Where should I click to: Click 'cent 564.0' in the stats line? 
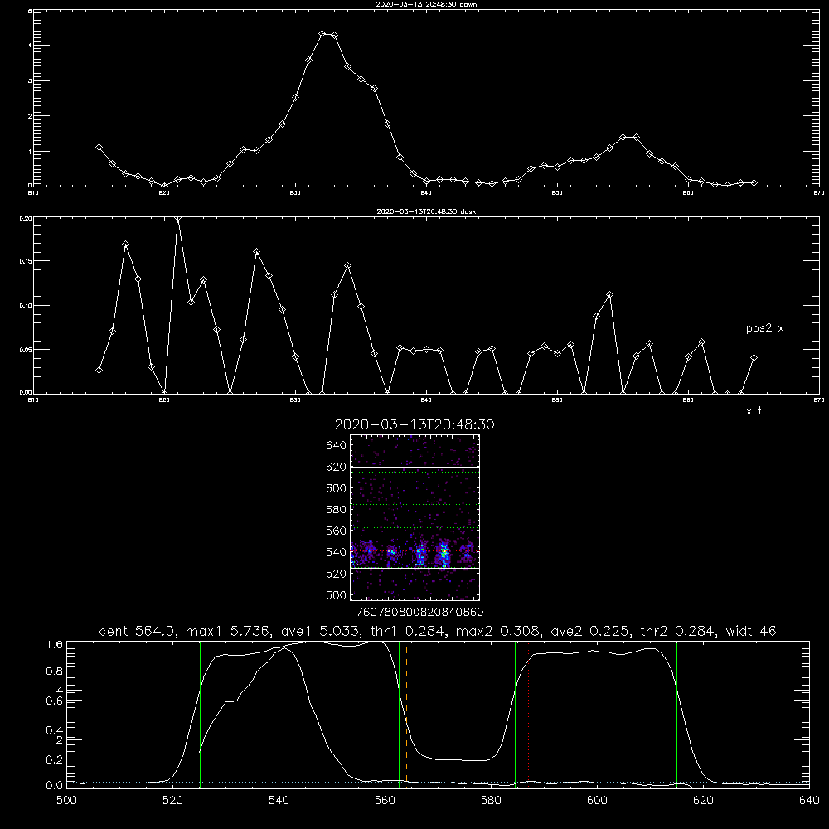pos(137,631)
